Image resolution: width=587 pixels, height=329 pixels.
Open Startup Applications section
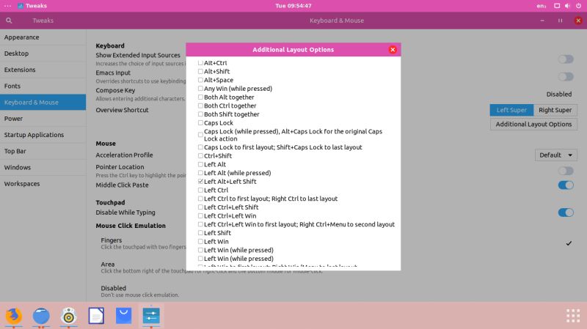(43, 135)
